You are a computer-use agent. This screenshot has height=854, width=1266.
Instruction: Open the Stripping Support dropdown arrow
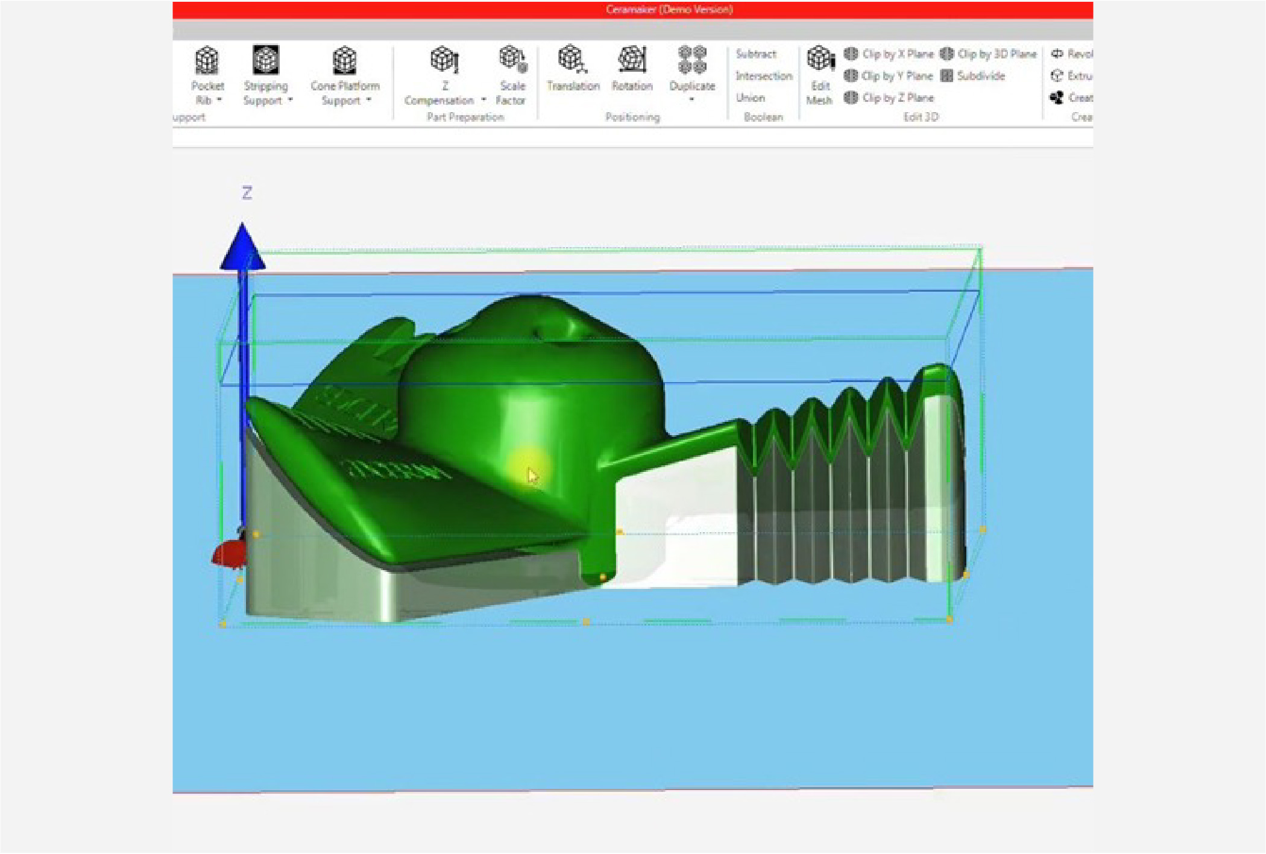click(291, 100)
